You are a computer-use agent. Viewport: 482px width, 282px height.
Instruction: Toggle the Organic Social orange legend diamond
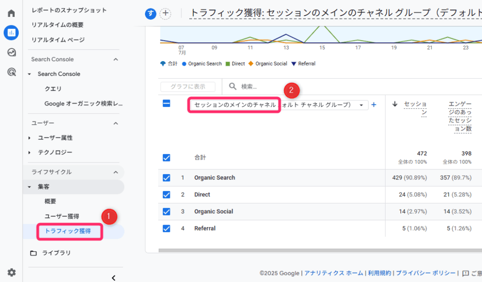pyautogui.click(x=251, y=64)
